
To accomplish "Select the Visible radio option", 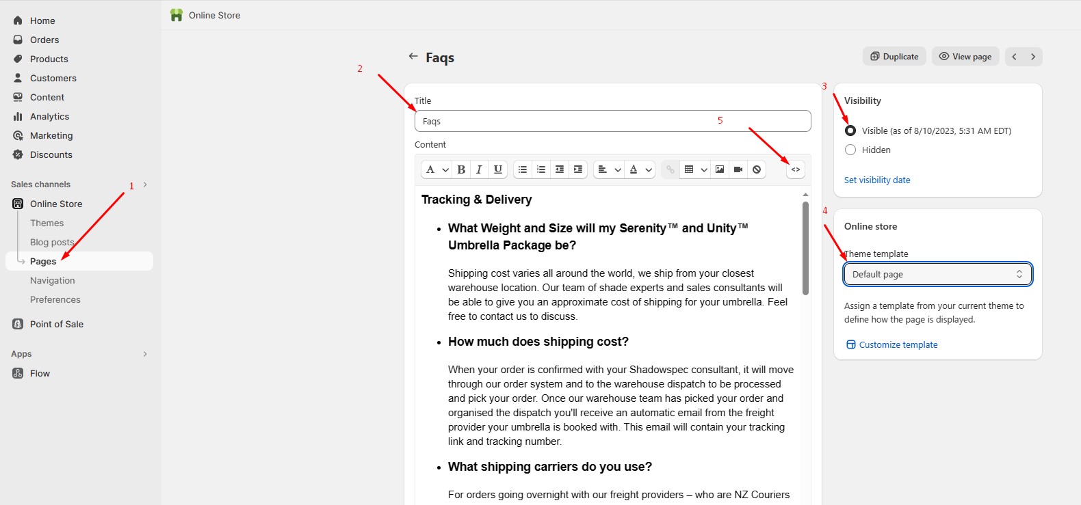I will click(x=850, y=131).
